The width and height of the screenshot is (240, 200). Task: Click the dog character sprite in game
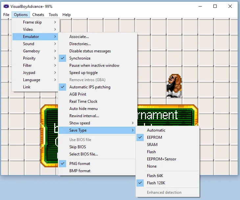pos(174,86)
